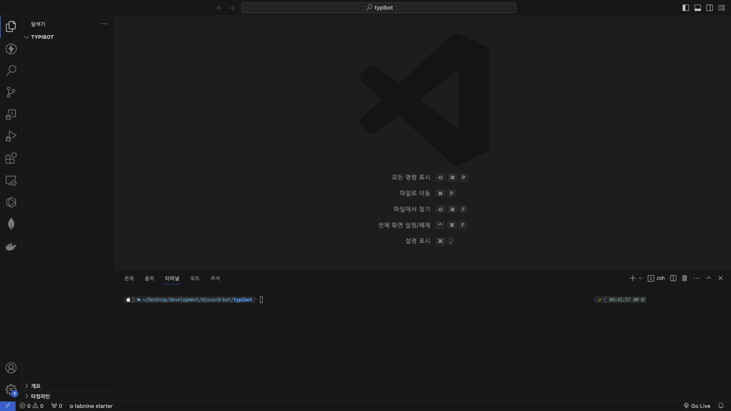Viewport: 731px width, 411px height.
Task: Click the 탐색기 sidebar title
Action: tap(38, 24)
